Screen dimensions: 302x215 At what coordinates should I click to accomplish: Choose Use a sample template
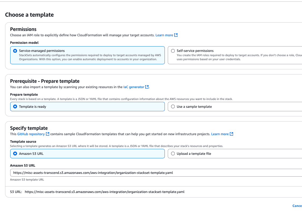(x=173, y=106)
